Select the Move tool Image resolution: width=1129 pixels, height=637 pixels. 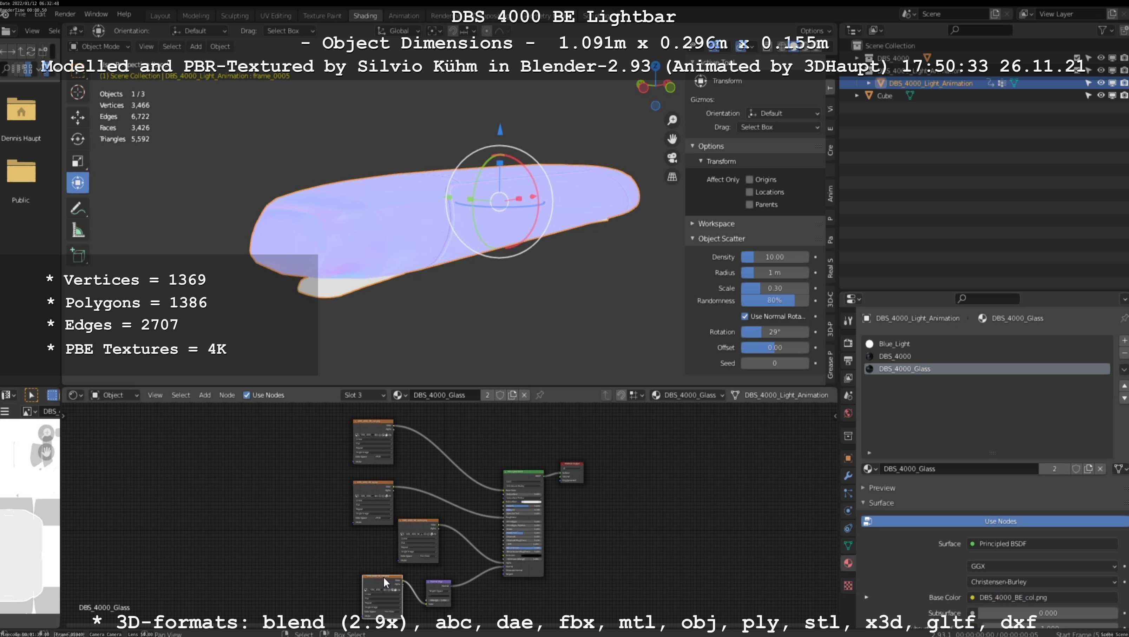78,117
